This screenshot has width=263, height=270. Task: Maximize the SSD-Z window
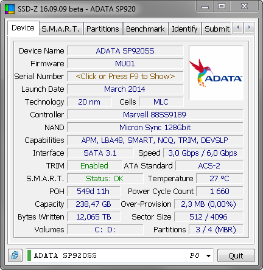point(222,7)
